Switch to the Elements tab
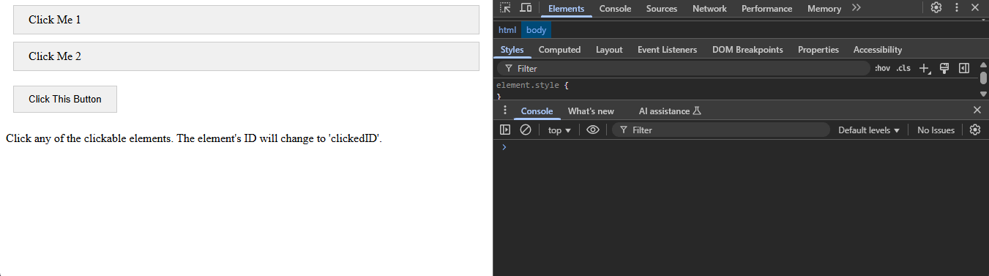This screenshot has height=276, width=989. [x=567, y=9]
